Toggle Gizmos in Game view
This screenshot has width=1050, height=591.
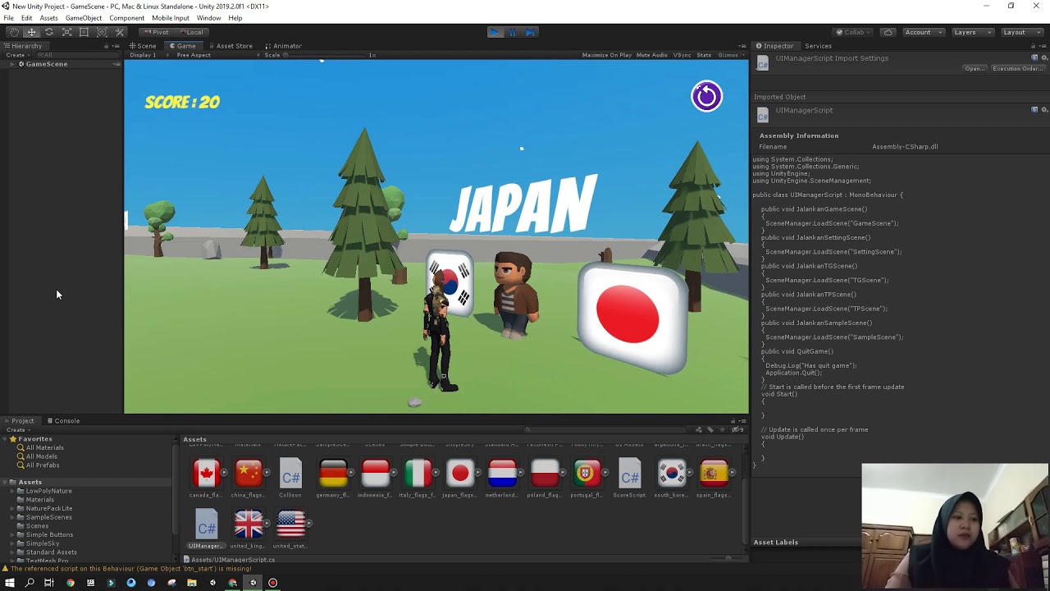[729, 55]
